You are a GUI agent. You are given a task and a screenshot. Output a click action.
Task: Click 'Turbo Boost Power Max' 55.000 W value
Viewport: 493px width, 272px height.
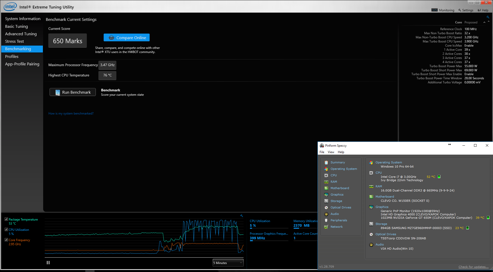pyautogui.click(x=471, y=66)
